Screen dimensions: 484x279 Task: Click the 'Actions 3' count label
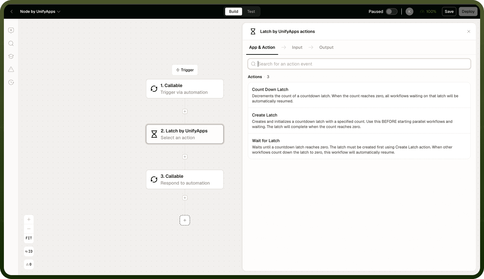259,77
